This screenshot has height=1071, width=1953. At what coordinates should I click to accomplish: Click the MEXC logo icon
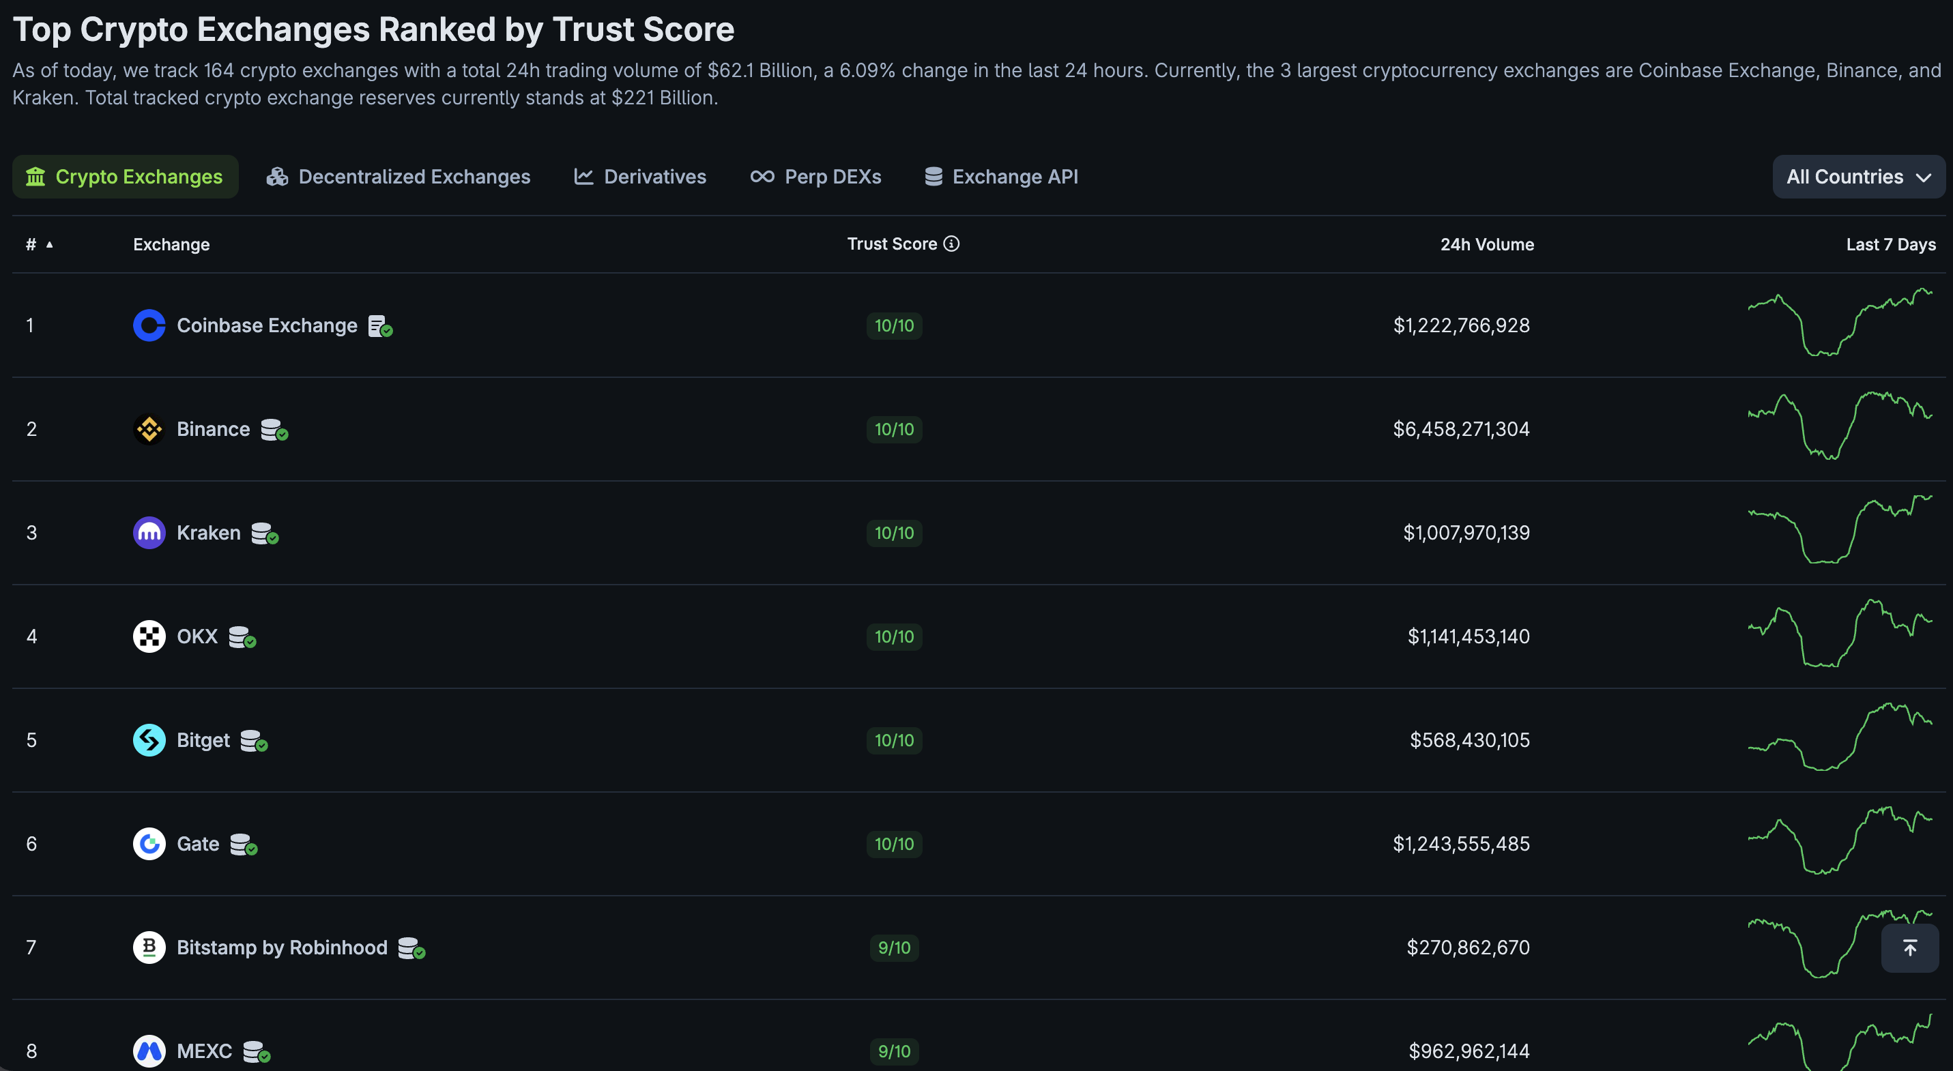pyautogui.click(x=149, y=1051)
